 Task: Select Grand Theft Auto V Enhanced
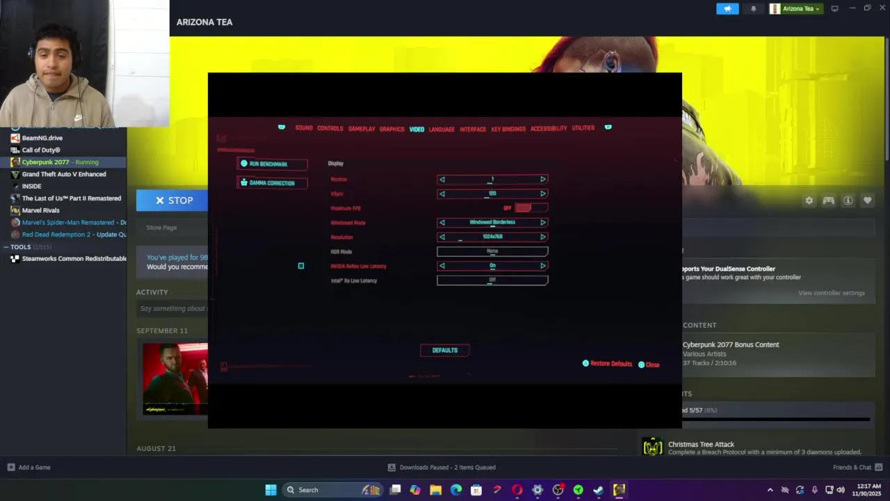click(x=63, y=174)
